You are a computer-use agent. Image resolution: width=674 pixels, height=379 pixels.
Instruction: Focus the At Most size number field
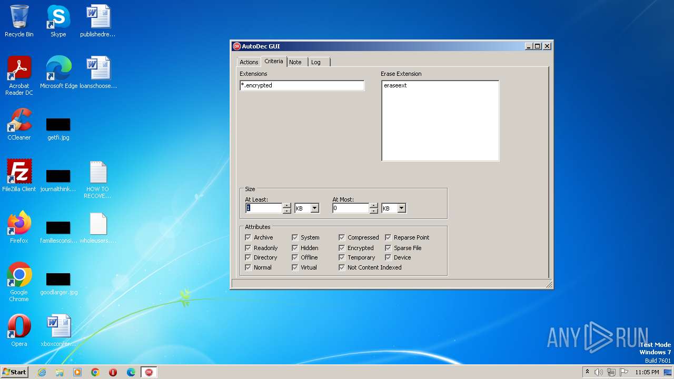[x=351, y=208]
